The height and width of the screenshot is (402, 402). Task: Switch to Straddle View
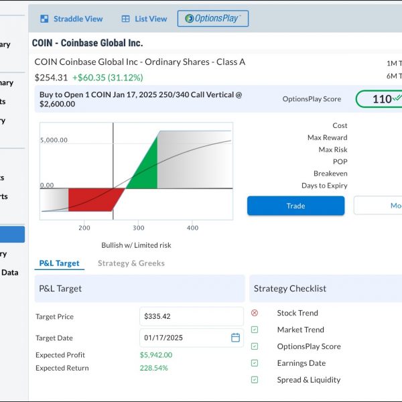click(72, 19)
